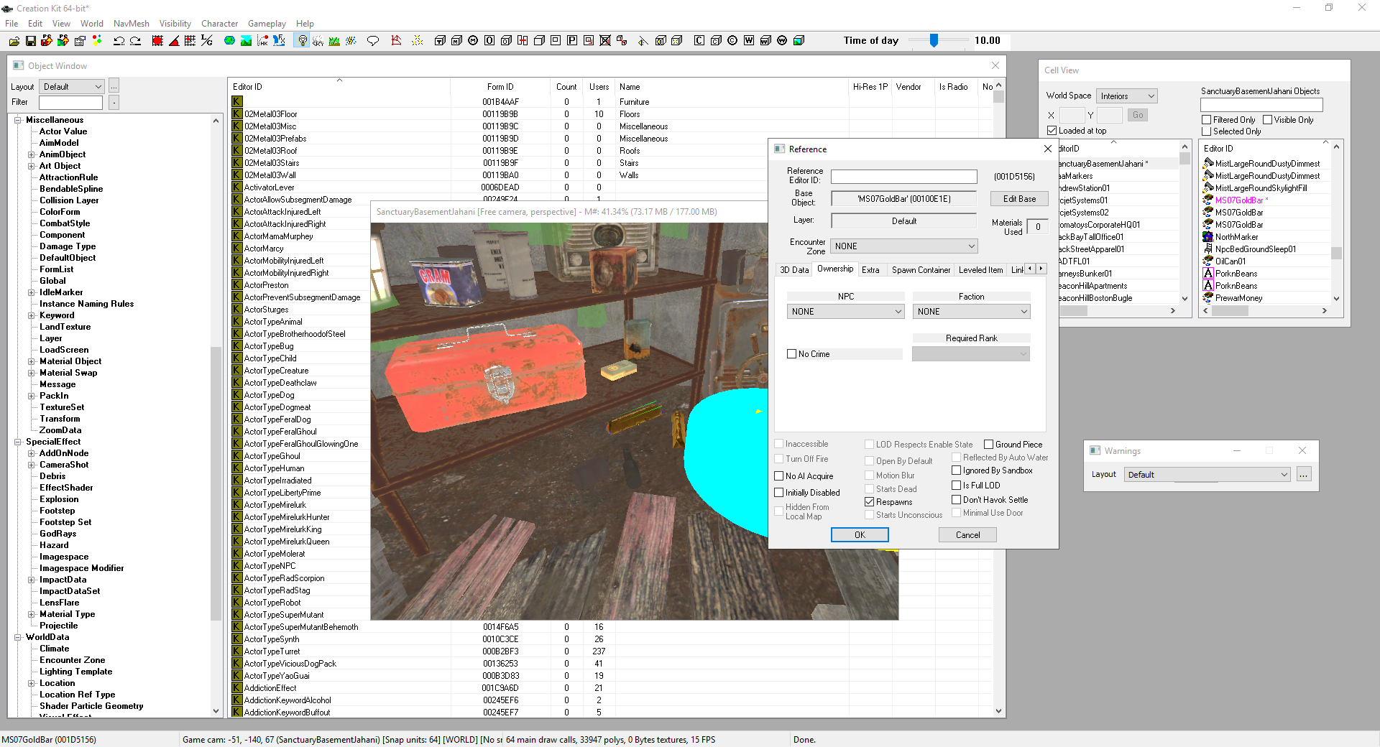Collapse the SpecialEffect tree node

[17, 442]
